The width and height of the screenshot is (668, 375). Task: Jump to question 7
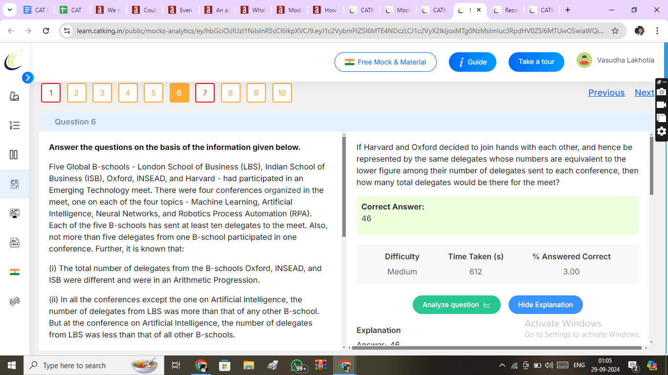pos(205,93)
